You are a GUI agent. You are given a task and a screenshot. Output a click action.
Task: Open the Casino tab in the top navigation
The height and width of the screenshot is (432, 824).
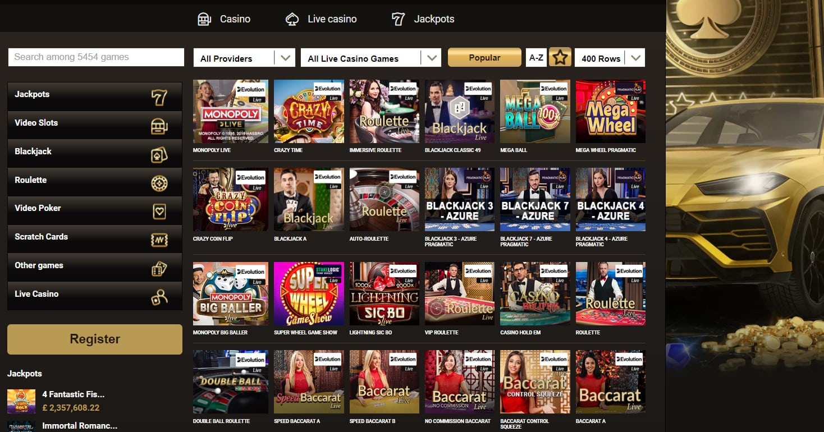point(224,19)
